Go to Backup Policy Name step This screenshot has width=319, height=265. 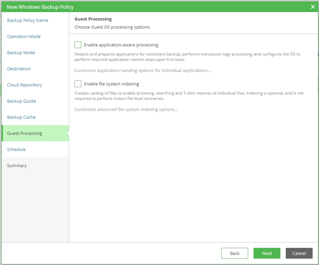pyautogui.click(x=28, y=20)
